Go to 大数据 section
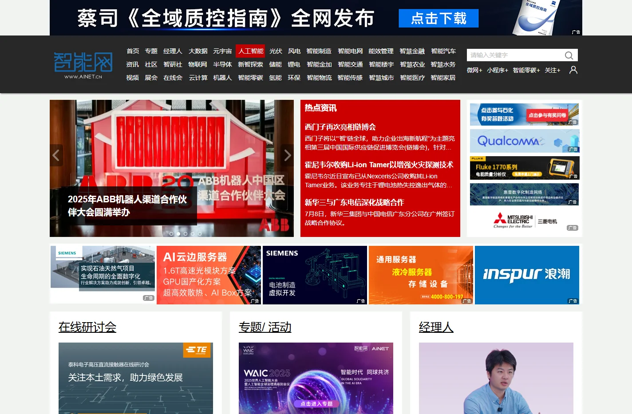Image resolution: width=632 pixels, height=414 pixels. tap(198, 51)
